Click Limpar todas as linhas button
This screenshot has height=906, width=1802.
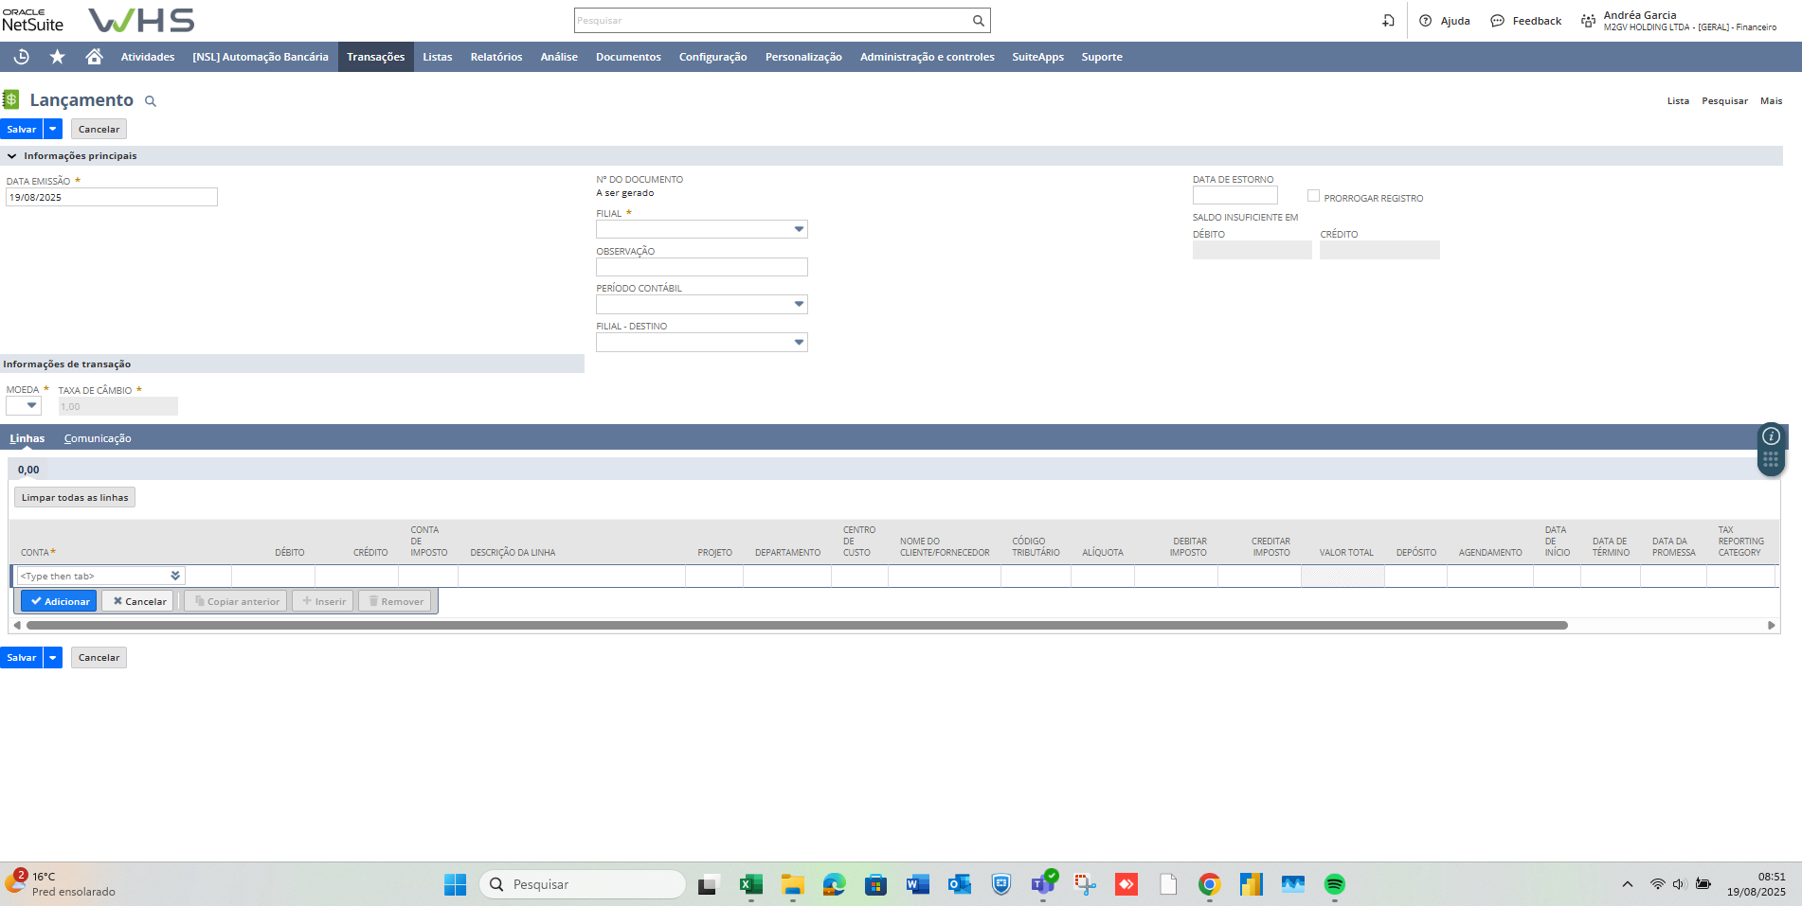75,498
